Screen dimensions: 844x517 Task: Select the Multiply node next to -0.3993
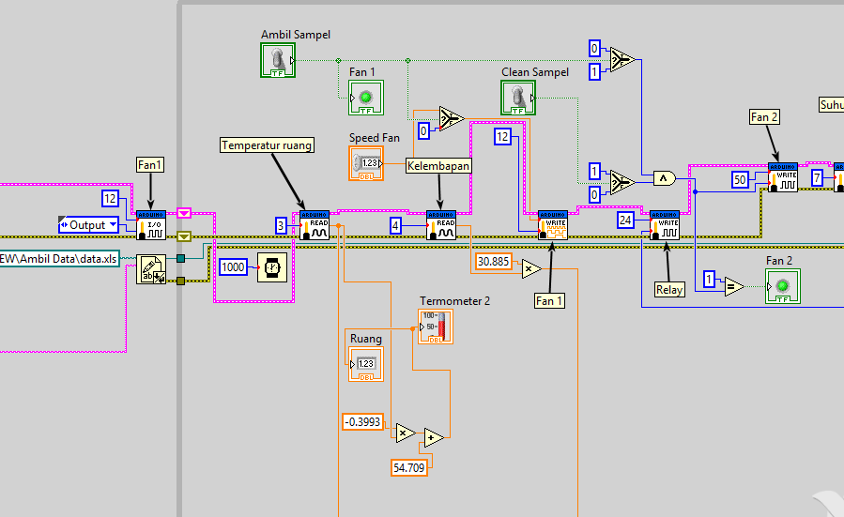[406, 433]
